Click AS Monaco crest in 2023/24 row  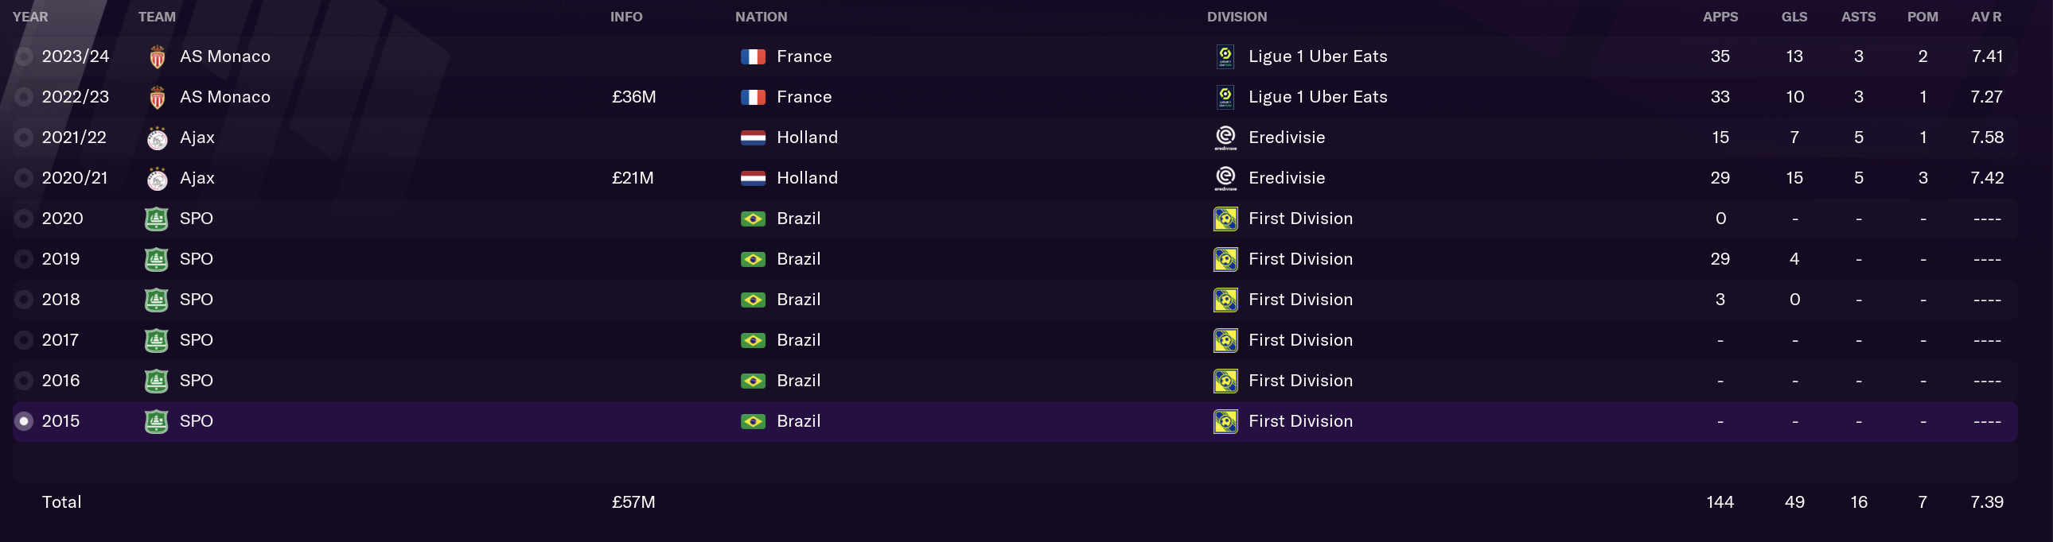tap(157, 56)
